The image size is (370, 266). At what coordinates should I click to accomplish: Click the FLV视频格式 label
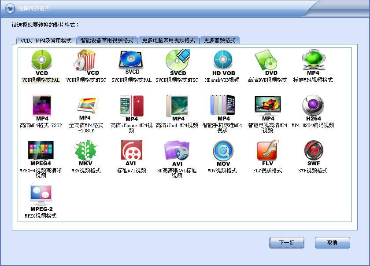268,171
